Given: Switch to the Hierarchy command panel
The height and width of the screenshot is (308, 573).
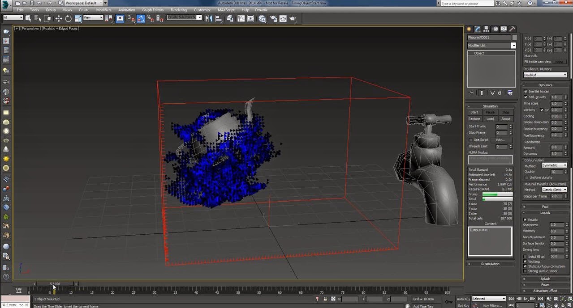Looking at the screenshot, I should point(486,29).
